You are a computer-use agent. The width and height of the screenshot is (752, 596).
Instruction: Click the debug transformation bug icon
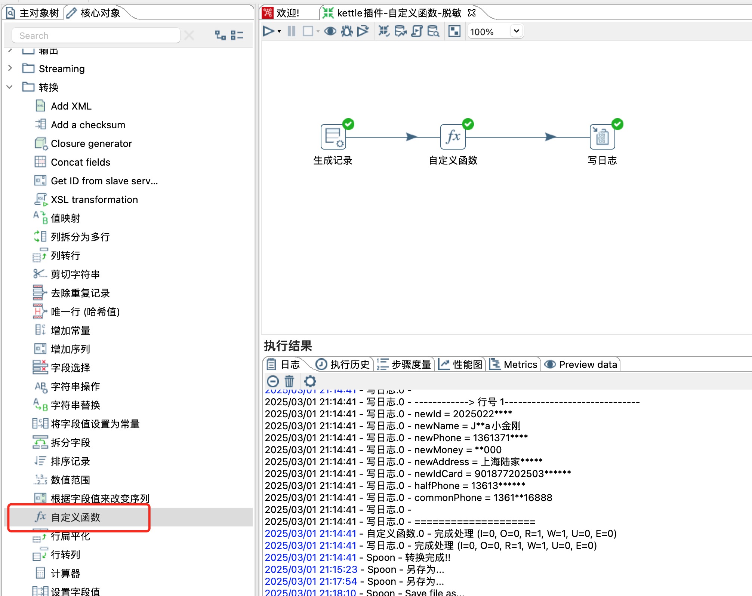(x=346, y=31)
